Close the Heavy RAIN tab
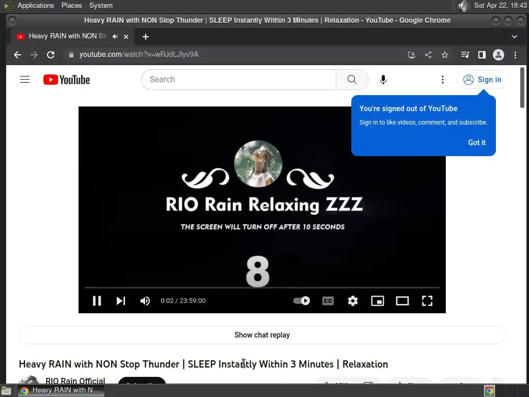The width and height of the screenshot is (529, 397). click(126, 37)
